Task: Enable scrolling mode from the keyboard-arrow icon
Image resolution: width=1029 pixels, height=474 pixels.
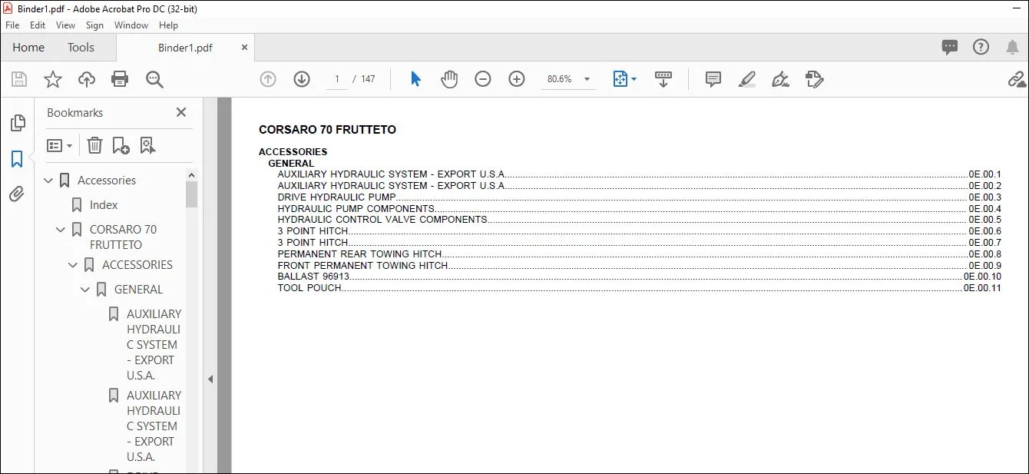Action: coord(663,79)
